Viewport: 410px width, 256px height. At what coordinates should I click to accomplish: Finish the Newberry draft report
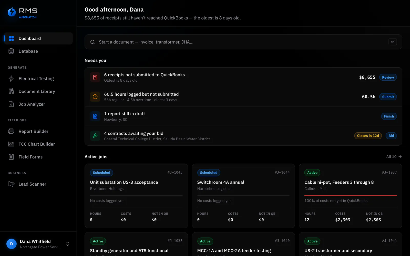click(389, 116)
